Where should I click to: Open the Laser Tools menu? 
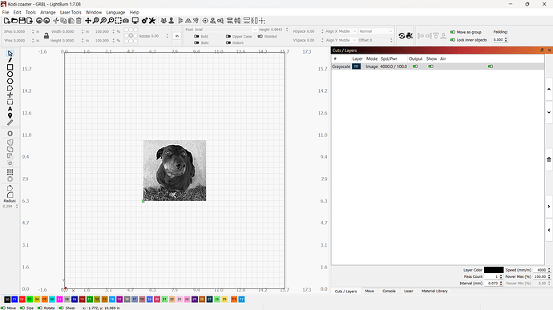pyautogui.click(x=71, y=12)
